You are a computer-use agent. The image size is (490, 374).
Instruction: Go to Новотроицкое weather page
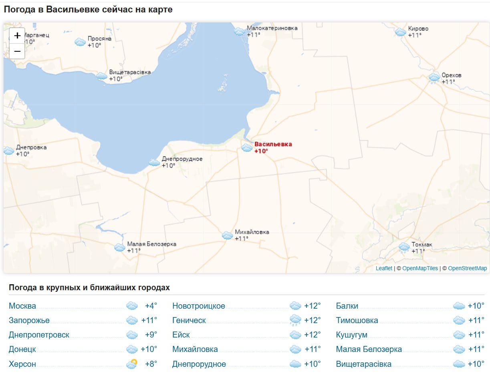point(199,306)
